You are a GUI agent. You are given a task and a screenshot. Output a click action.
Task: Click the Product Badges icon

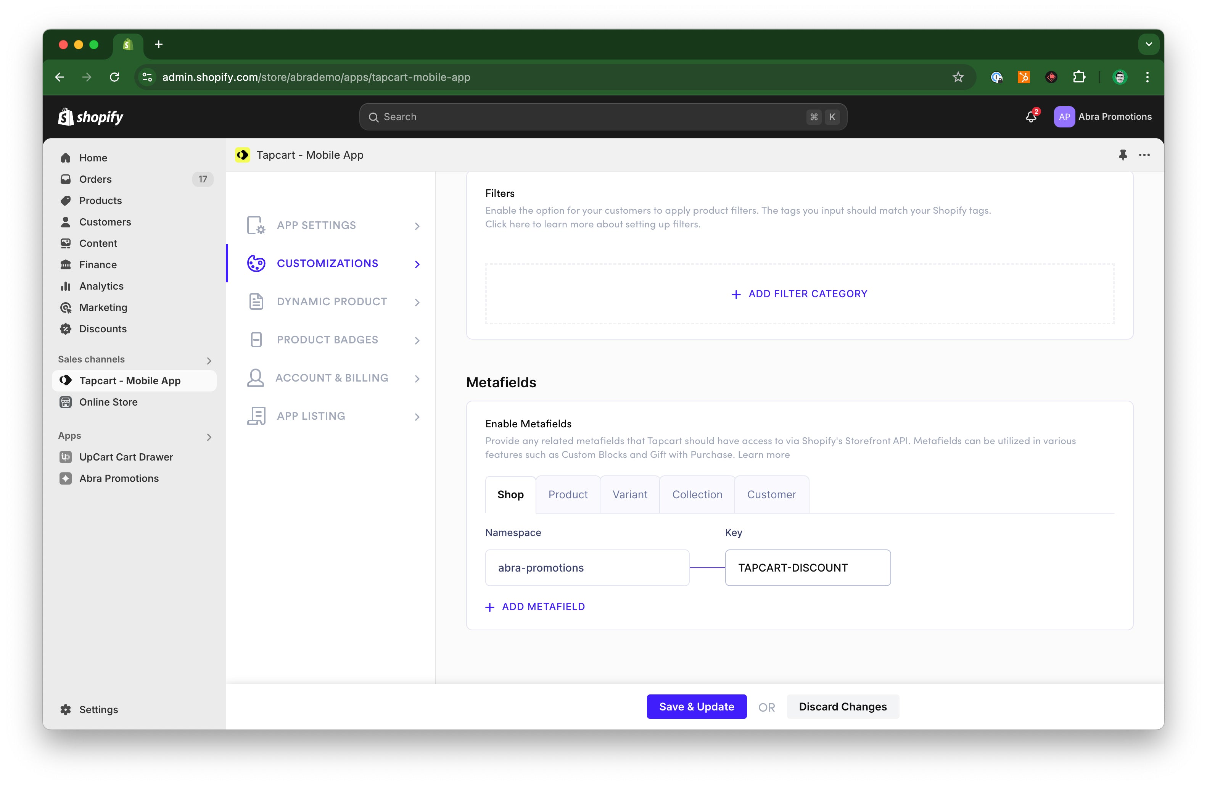256,339
